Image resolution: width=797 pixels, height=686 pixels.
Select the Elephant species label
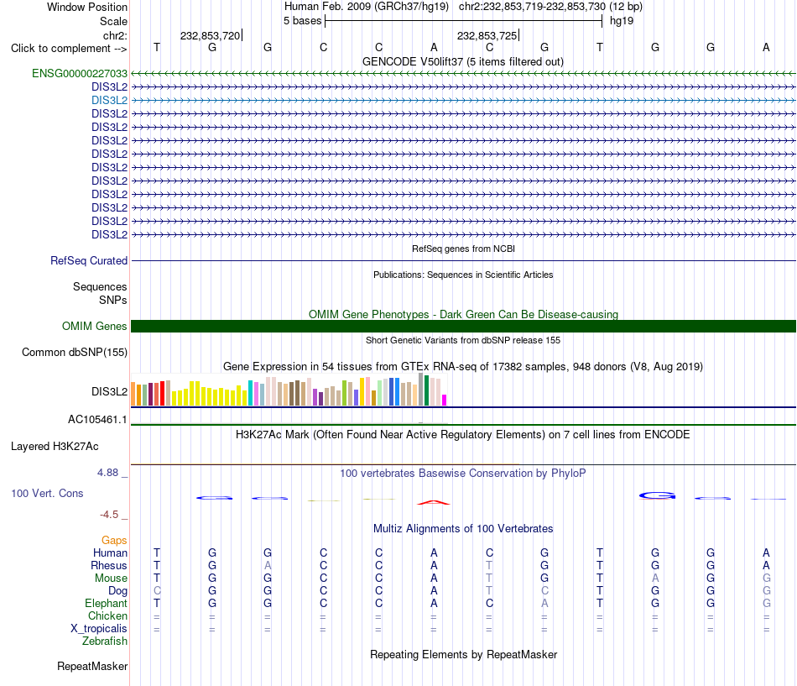click(107, 603)
